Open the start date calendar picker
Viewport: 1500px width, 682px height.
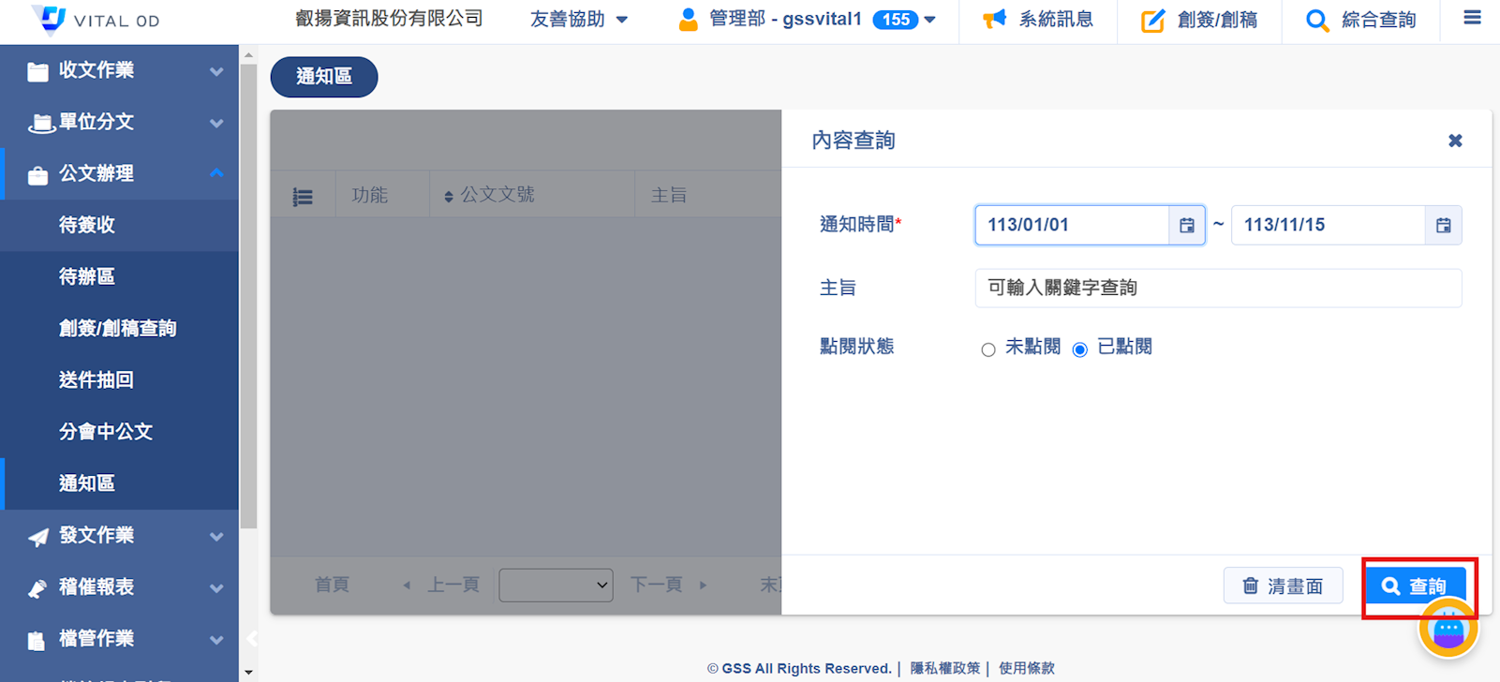pyautogui.click(x=1186, y=225)
